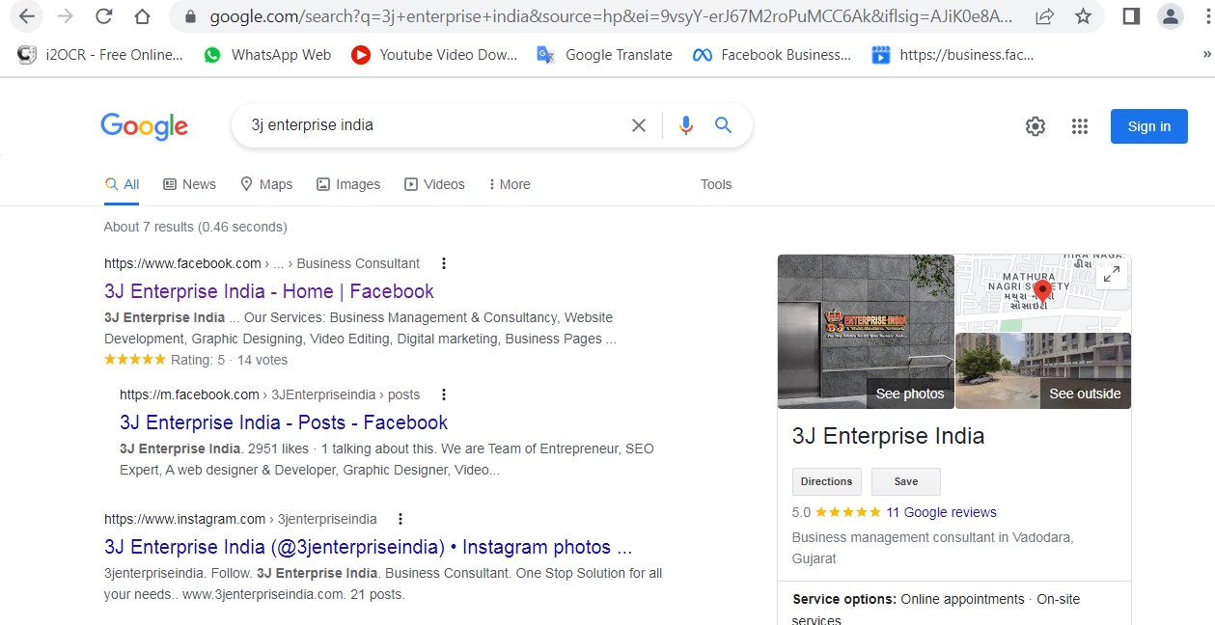Open the More search filters dropdown

510,184
